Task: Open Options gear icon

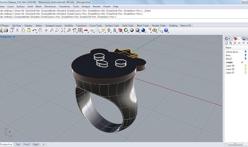Action: tap(154, 30)
